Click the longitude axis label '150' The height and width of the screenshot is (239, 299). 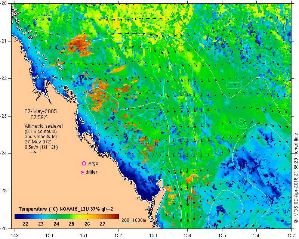pos(49,236)
